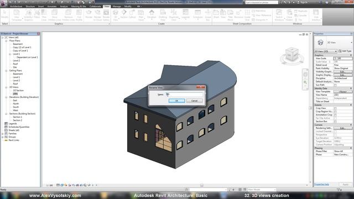354x199 pixels.
Task: Click the View Scale value field
Action: pyautogui.click(x=343, y=59)
